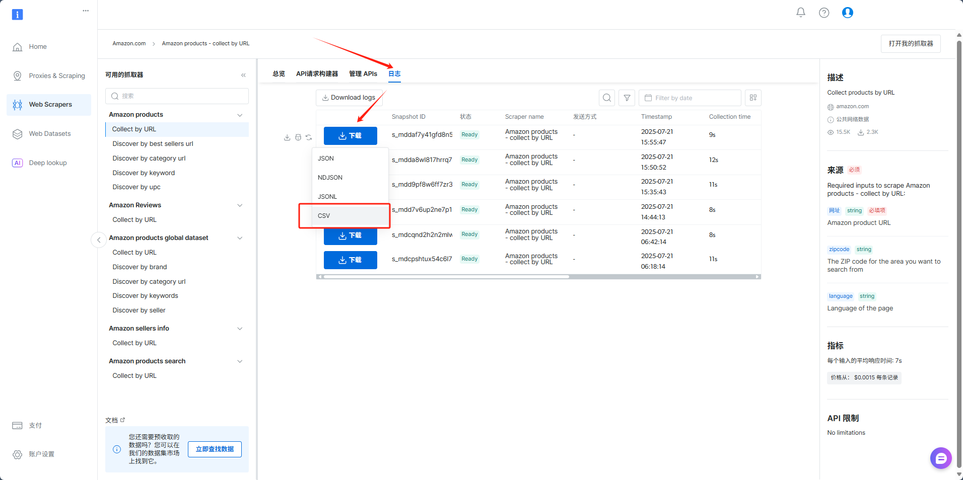Focus the scraper search field
This screenshot has width=963, height=480.
click(x=177, y=96)
